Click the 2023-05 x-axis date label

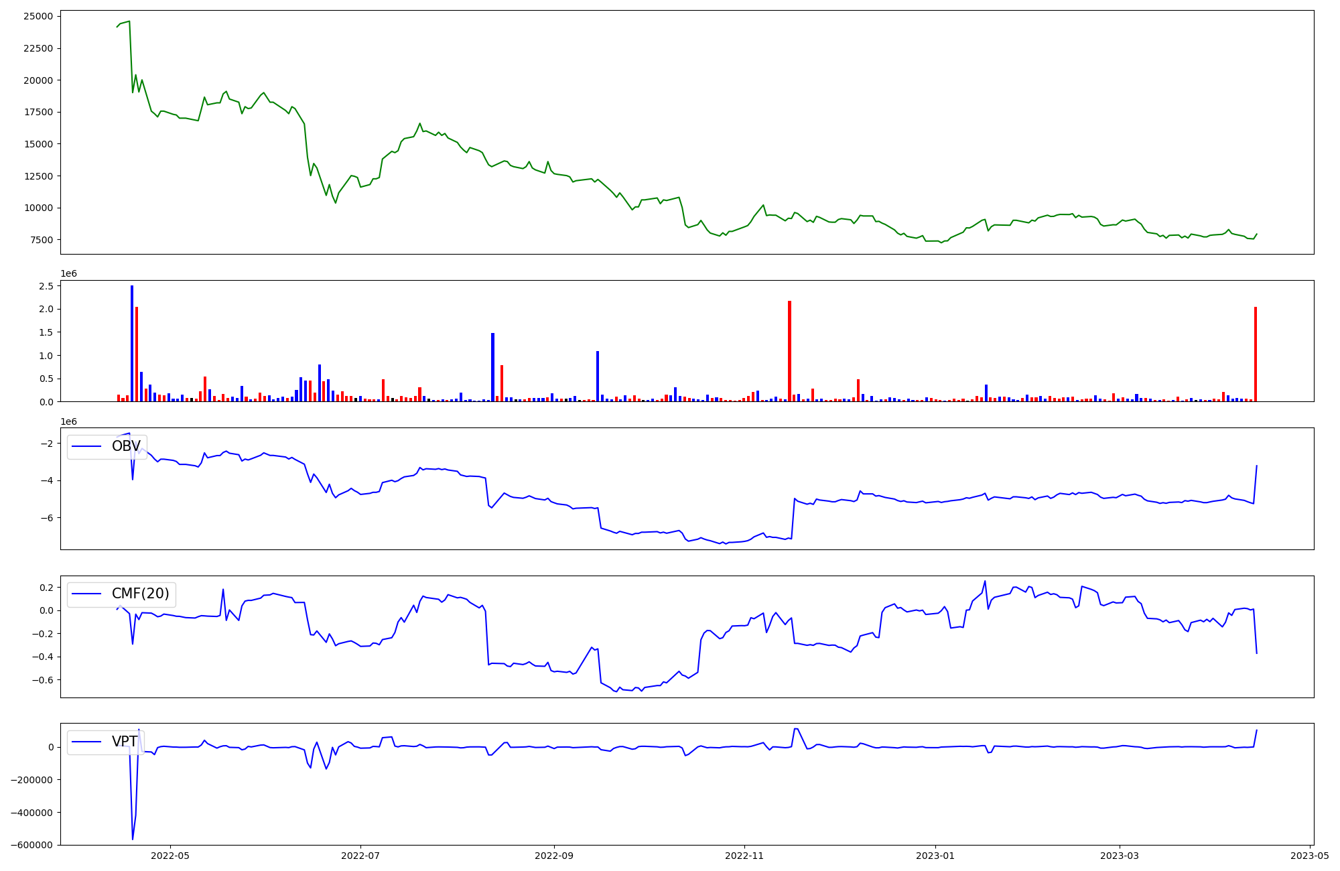[1310, 856]
